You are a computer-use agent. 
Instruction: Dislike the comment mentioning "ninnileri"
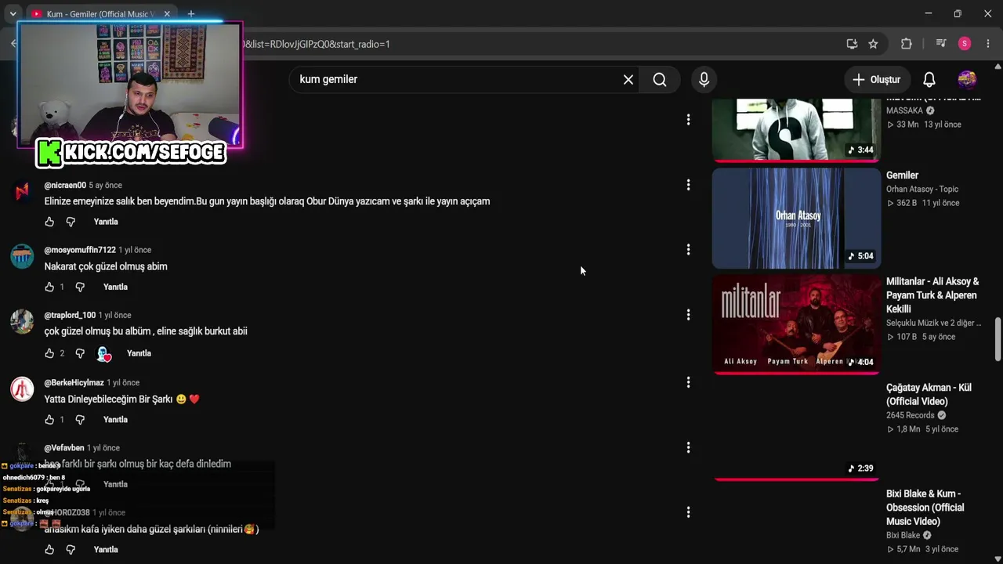(x=71, y=550)
